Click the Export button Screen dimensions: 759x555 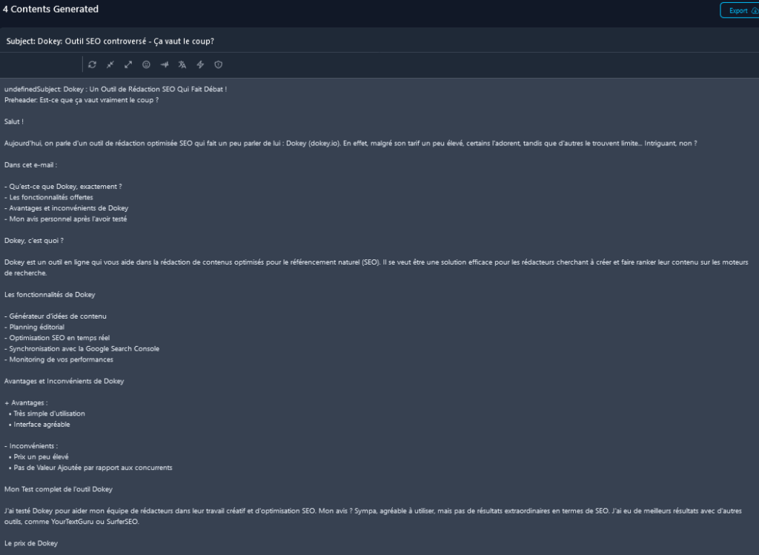[x=738, y=10]
